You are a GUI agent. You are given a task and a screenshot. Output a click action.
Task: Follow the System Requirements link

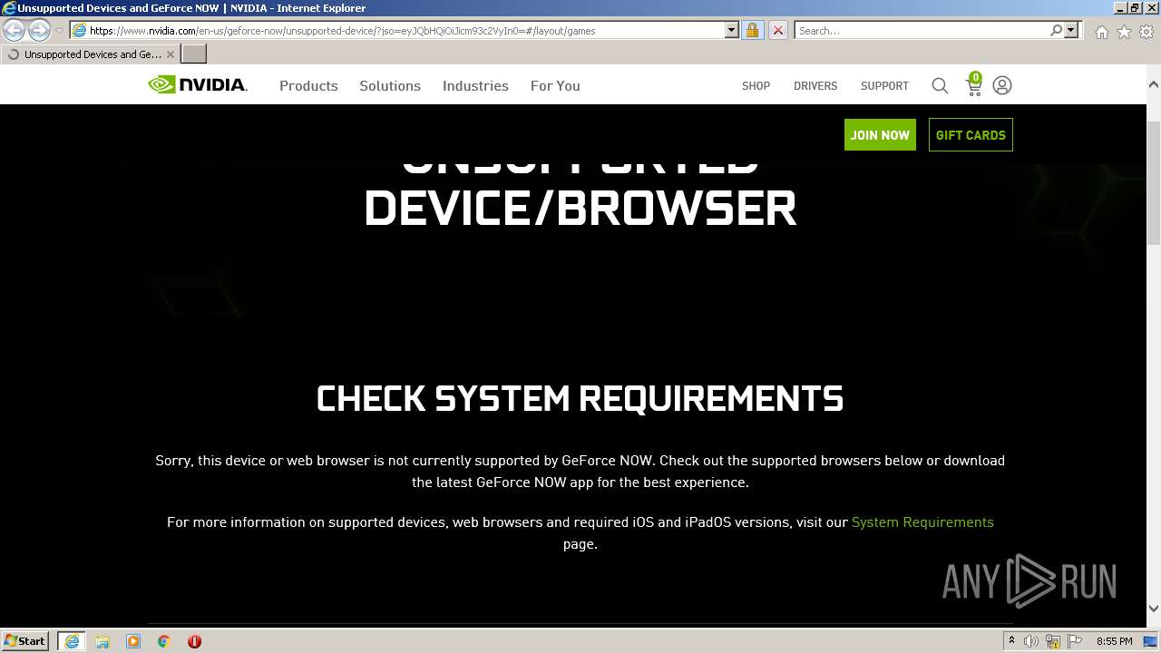click(x=922, y=522)
